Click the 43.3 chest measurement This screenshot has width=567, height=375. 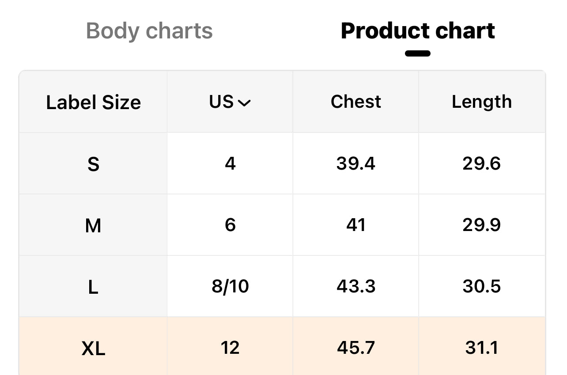pos(355,287)
